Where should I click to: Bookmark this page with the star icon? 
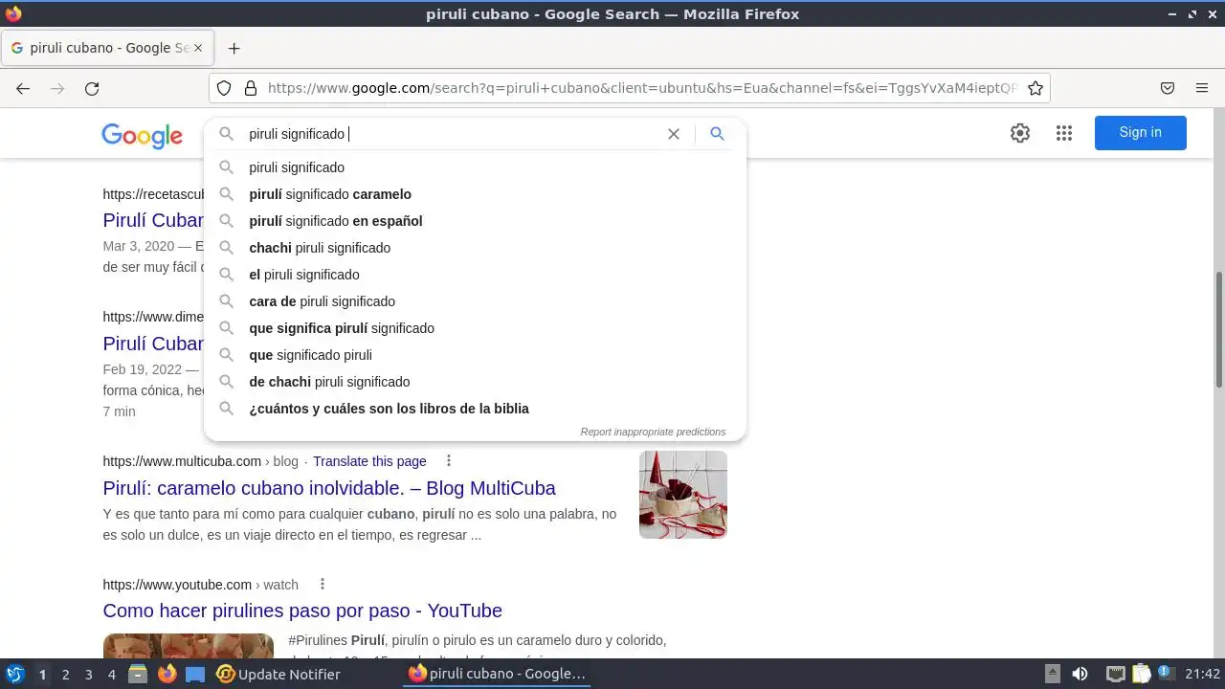(1036, 88)
